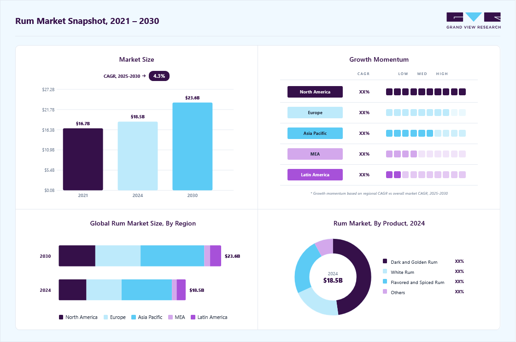Viewport: 516px width, 342px height.
Task: Click Asia Pacific XX% CAGR value
Action: [x=364, y=133]
